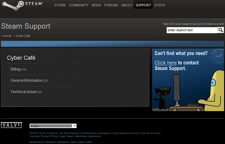Open the Steam Subscriber Agreement link
Image resolution: width=225 pixels, height=144 pixels.
[x=84, y=136]
